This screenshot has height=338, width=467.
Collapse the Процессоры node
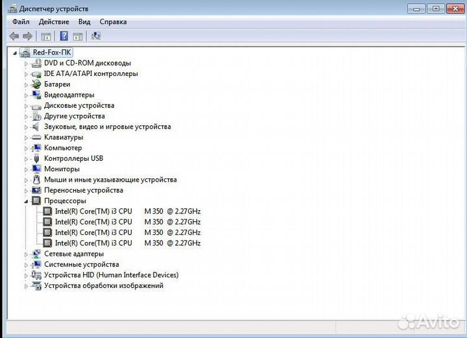(27, 201)
